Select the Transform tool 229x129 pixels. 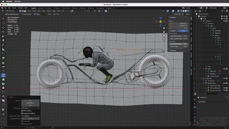pos(3,40)
